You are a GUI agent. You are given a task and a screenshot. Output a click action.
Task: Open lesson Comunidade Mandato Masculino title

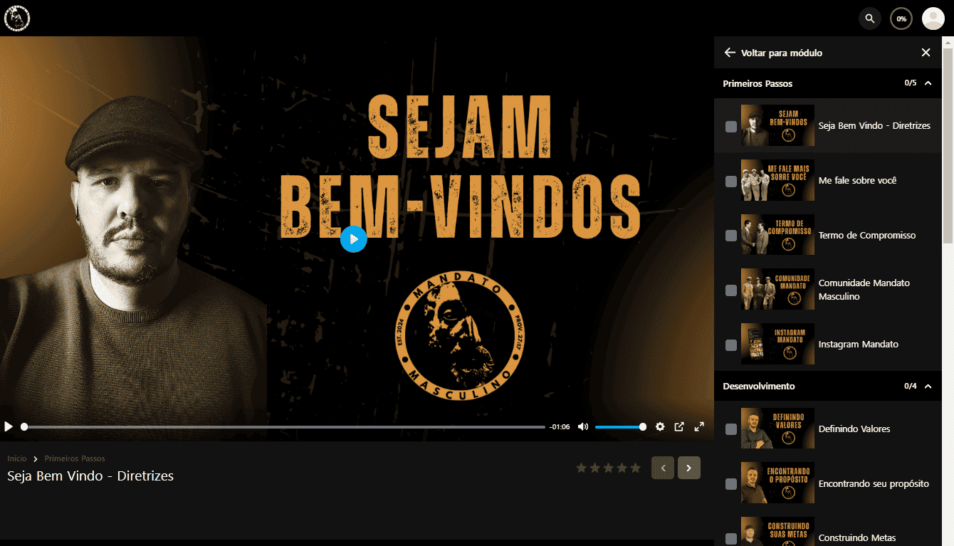(864, 290)
